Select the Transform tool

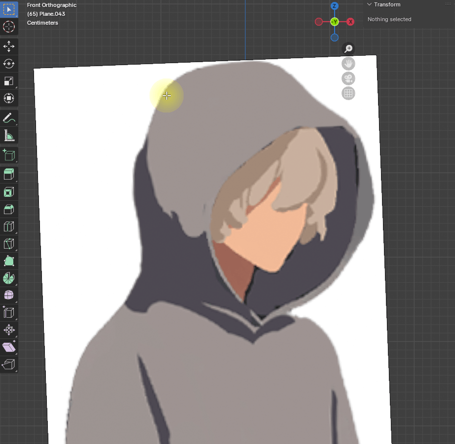pyautogui.click(x=9, y=98)
